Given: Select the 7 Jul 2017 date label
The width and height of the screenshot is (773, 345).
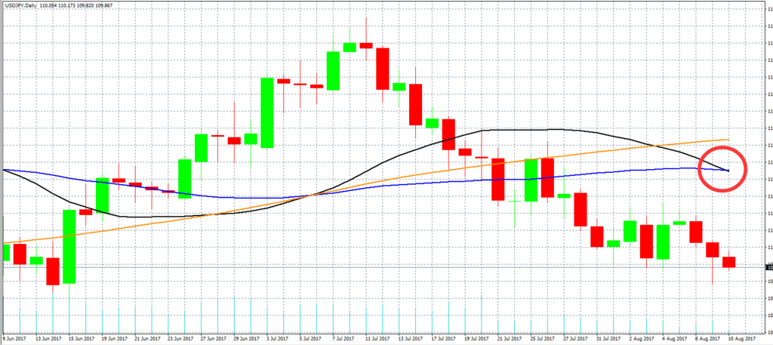Looking at the screenshot, I should [343, 339].
